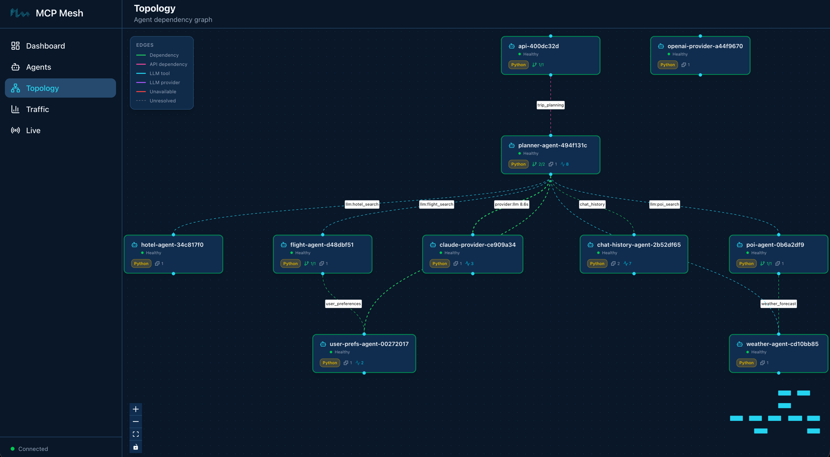Screen dimensions: 830x457
Task: Click the weather_forecast edge label
Action: tap(779, 304)
